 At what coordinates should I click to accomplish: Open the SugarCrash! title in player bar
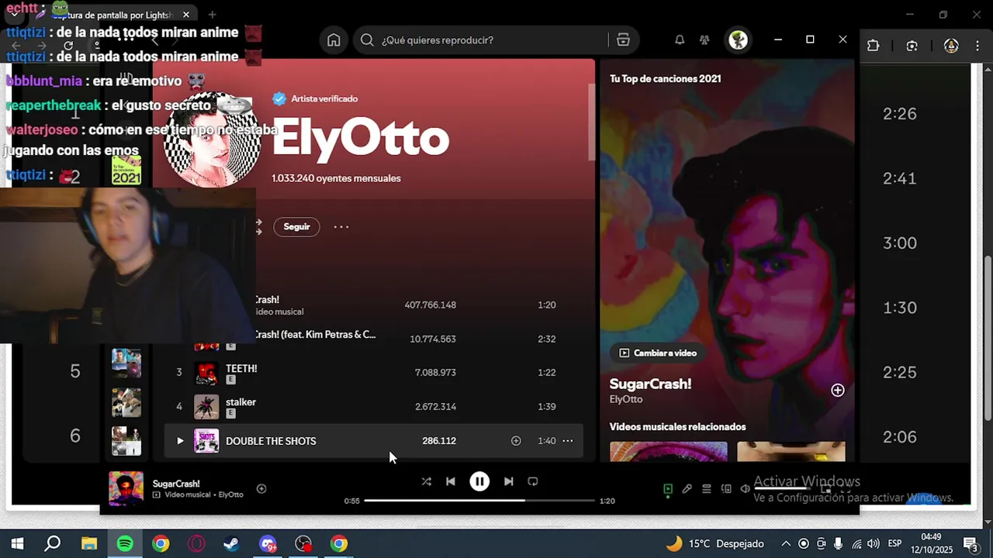pos(176,484)
